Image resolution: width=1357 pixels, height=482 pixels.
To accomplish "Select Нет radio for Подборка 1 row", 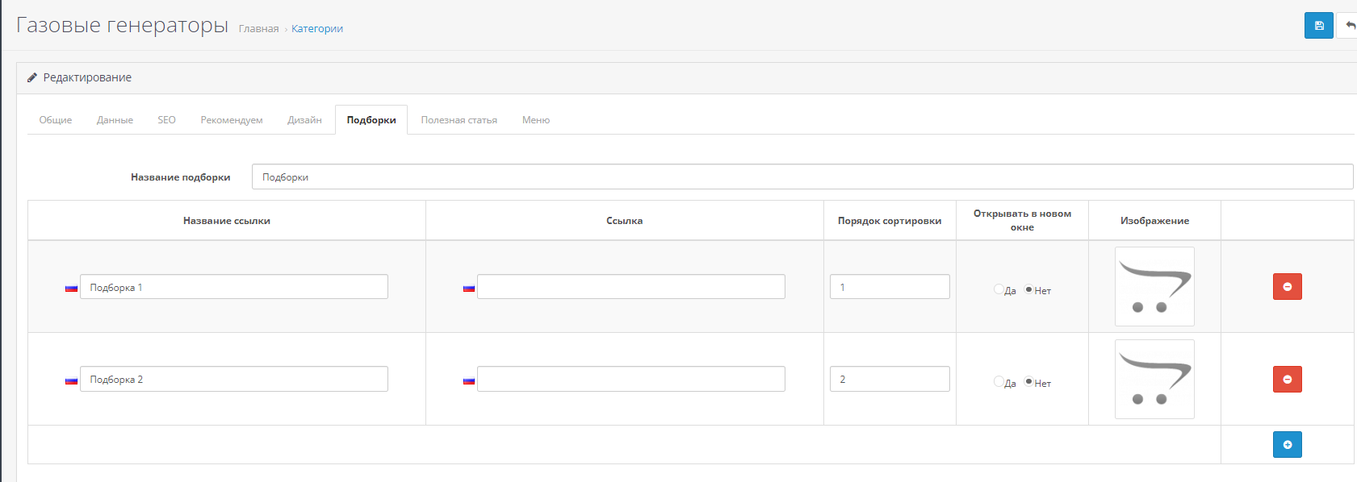I will (x=1028, y=289).
